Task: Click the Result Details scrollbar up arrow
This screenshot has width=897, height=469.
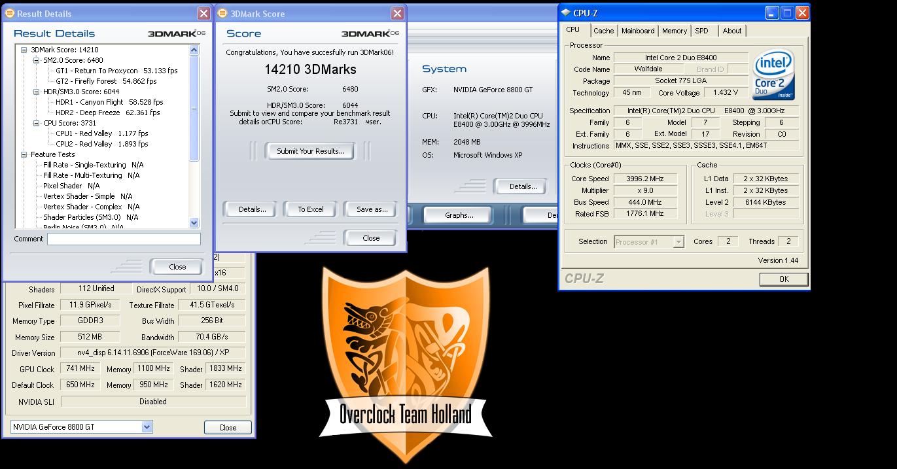Action: pyautogui.click(x=194, y=50)
